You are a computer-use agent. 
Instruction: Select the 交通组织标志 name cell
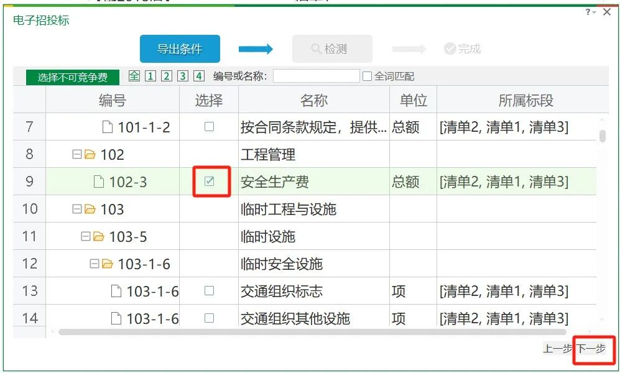(x=314, y=291)
